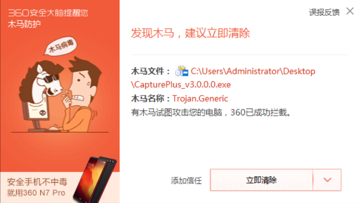
Task: Click the 木马防护 label in the header
Action: pos(24,24)
